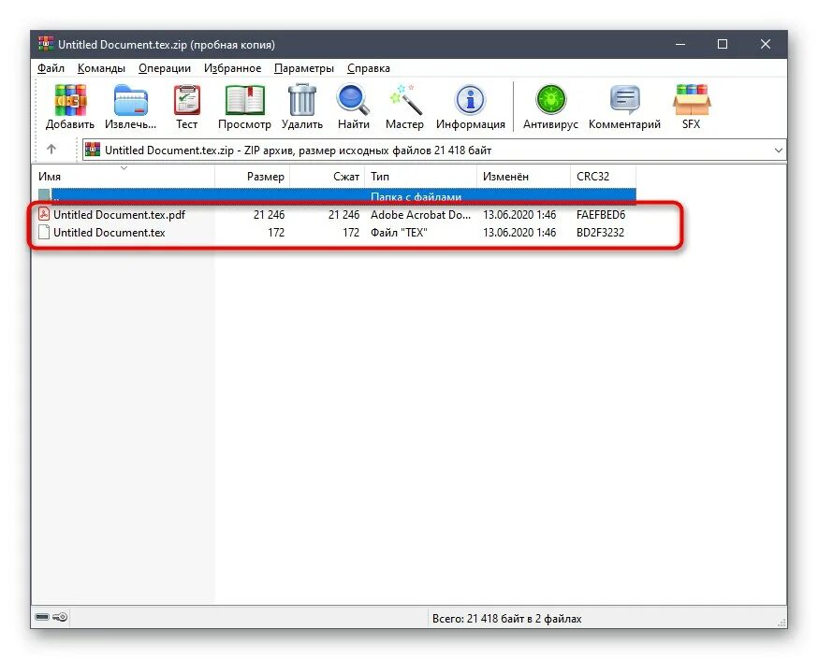Go up one level with arrow icon

[51, 150]
